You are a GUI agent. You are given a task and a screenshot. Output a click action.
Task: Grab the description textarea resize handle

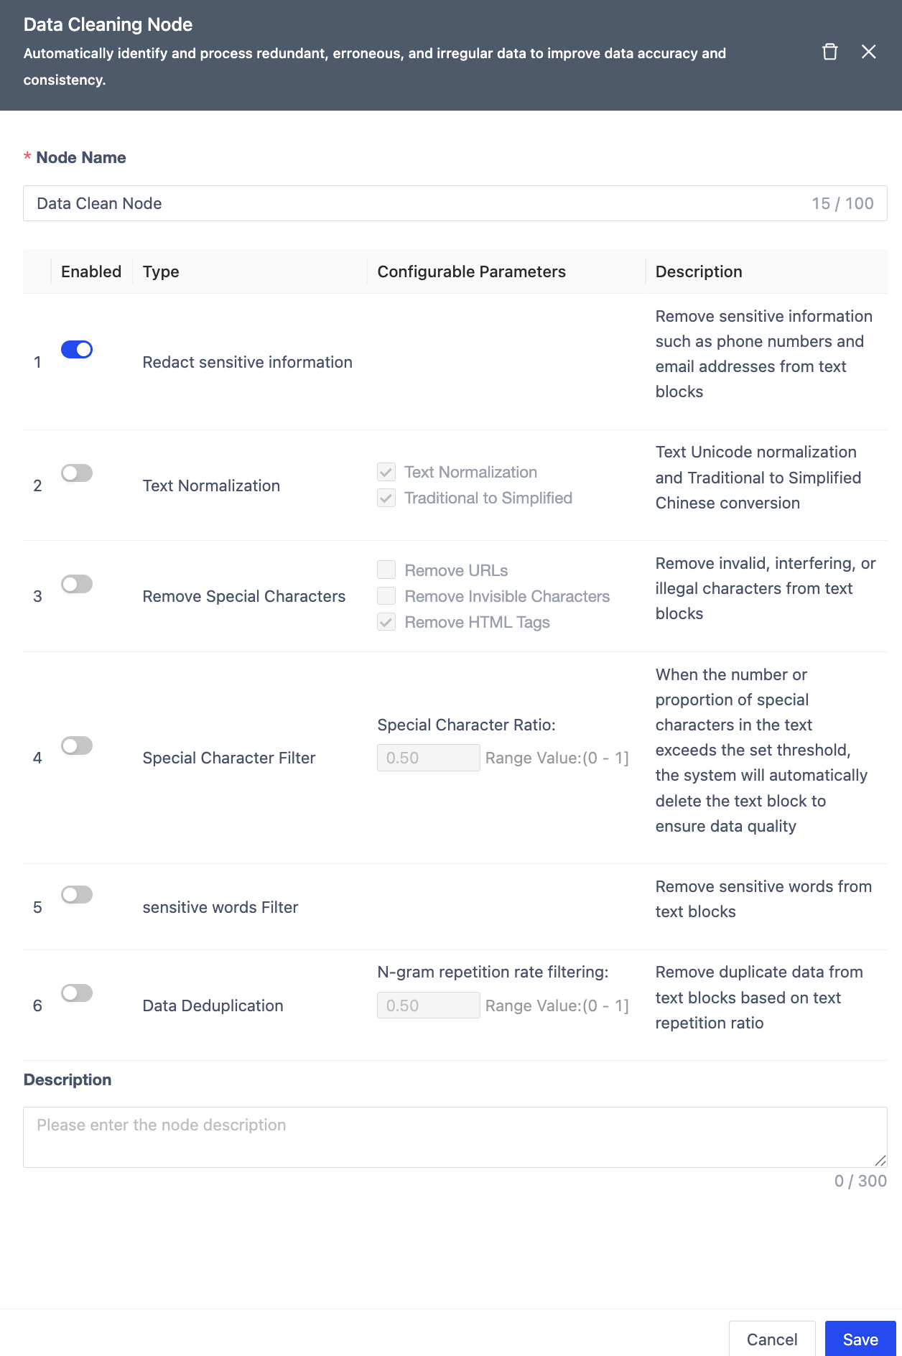coord(880,1161)
